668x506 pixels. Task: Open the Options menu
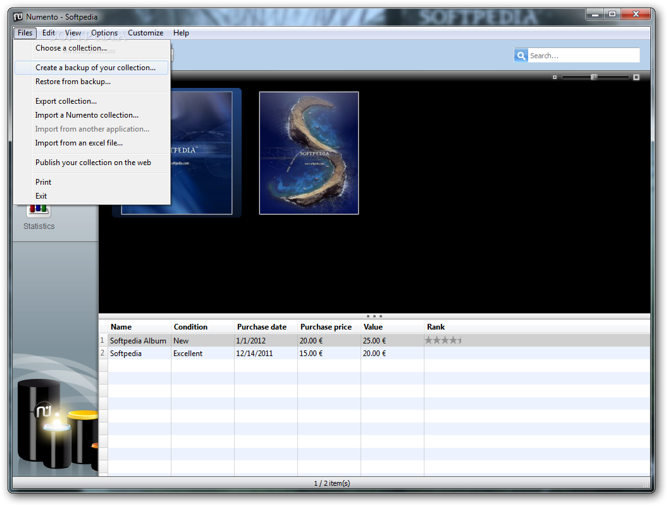coord(104,33)
